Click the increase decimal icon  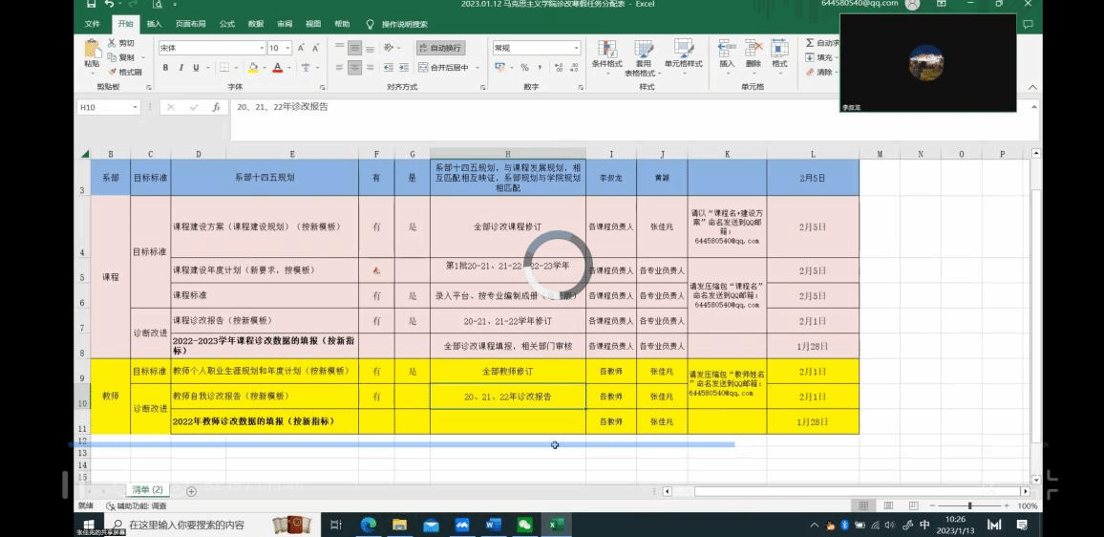pos(559,68)
